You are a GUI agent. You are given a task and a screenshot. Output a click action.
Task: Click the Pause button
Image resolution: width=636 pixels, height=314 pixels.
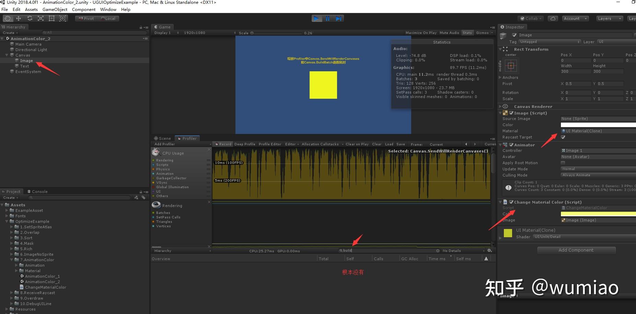point(328,18)
